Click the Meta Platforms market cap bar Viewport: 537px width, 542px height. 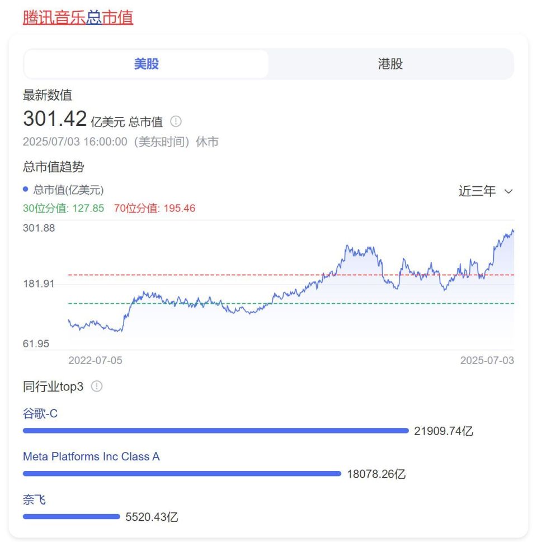(182, 474)
